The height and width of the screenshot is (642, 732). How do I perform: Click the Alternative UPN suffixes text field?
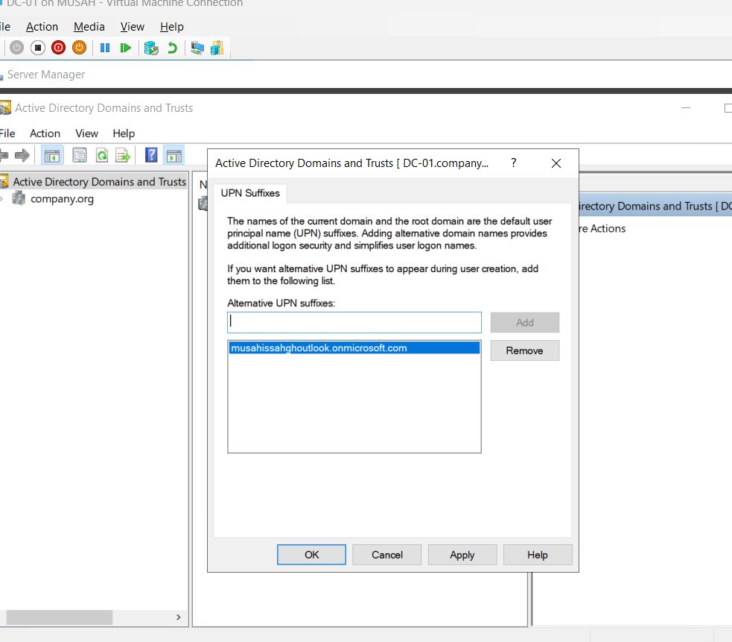coord(354,322)
